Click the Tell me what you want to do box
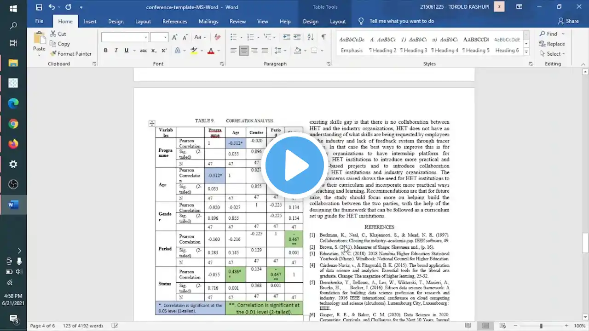The width and height of the screenshot is (589, 331). point(402,21)
